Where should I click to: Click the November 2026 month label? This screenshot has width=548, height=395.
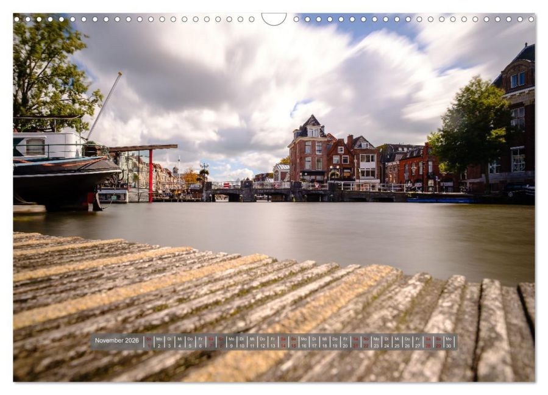[x=116, y=341]
